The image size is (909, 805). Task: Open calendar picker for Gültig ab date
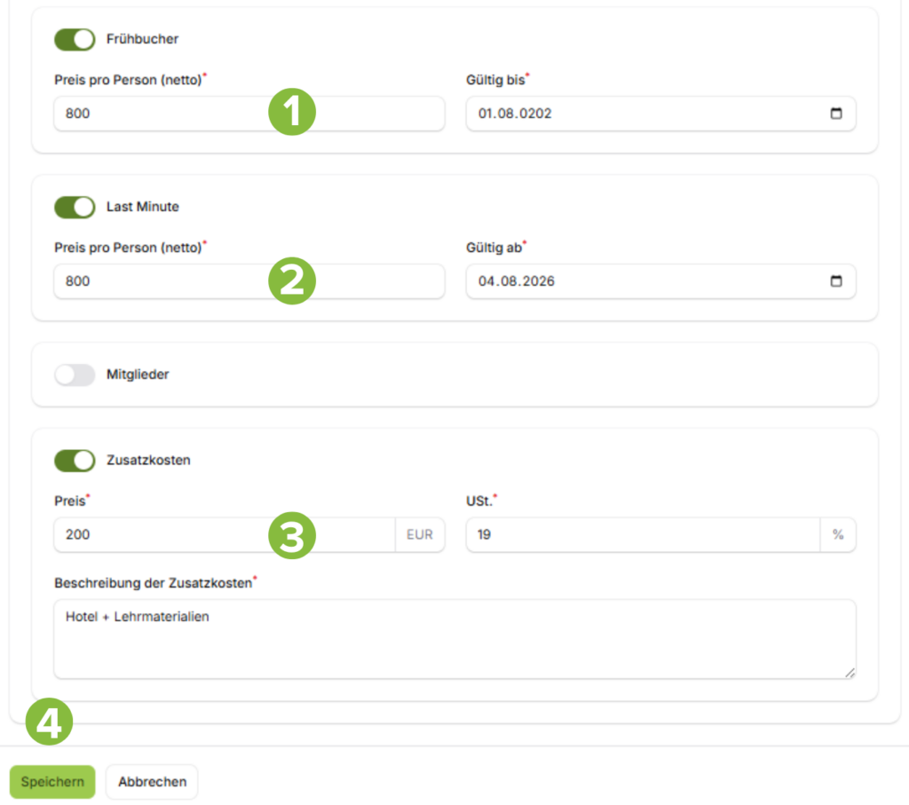tap(836, 281)
